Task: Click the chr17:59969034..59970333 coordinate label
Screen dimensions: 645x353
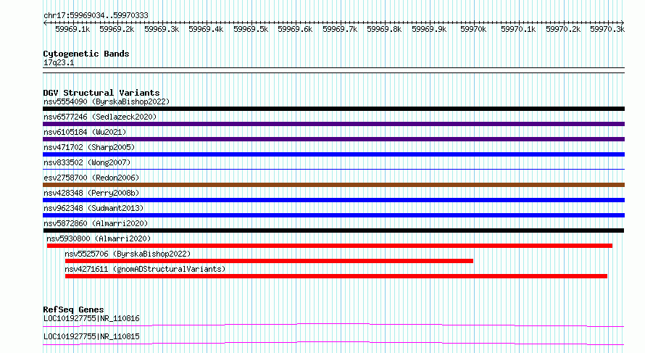Action: pyautogui.click(x=96, y=16)
